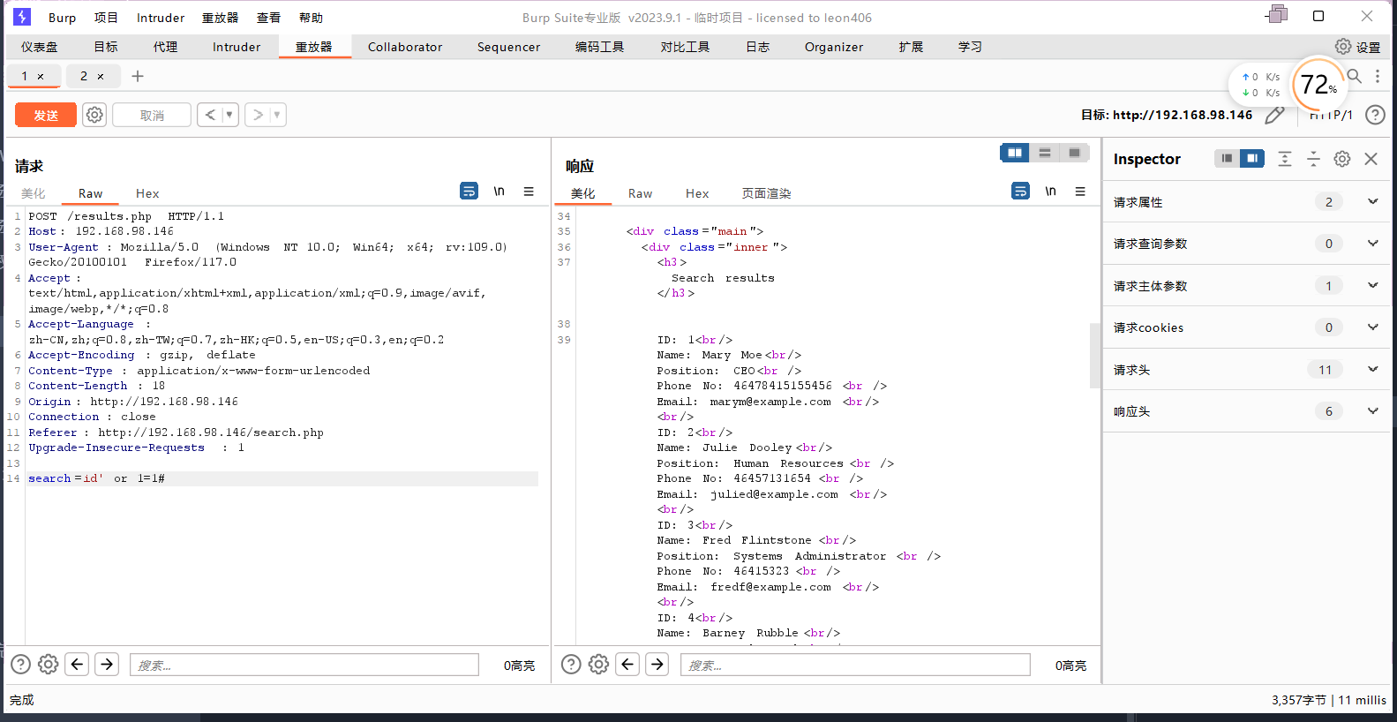The width and height of the screenshot is (1397, 722).
Task: Toggle non-printable characters in response pane
Action: click(1050, 191)
